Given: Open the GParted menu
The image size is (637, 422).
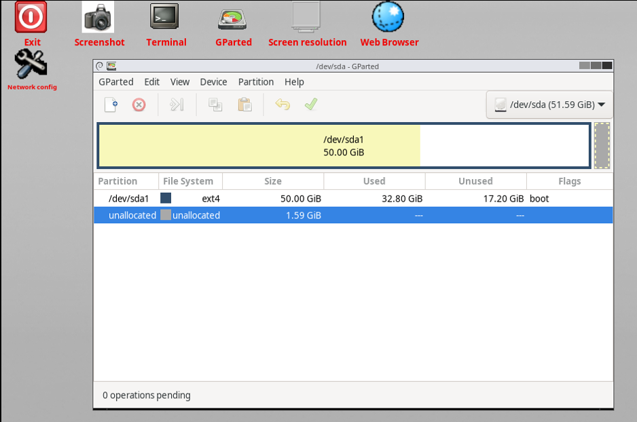Looking at the screenshot, I should [115, 82].
